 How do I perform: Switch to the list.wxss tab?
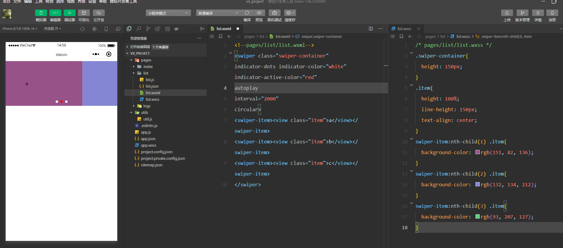(404, 29)
